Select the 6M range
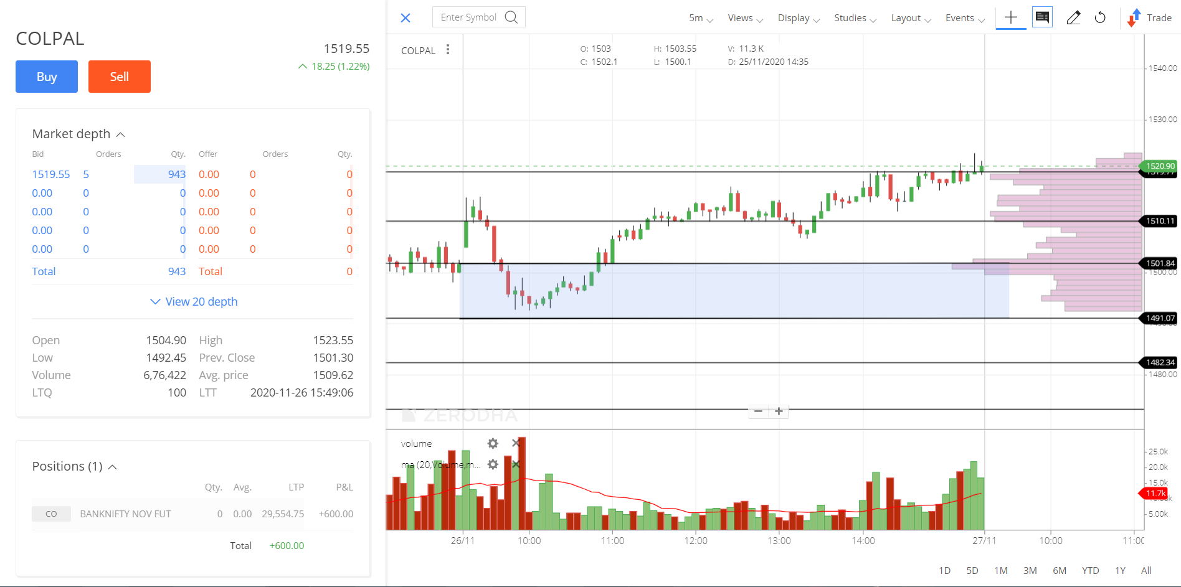The height and width of the screenshot is (587, 1181). coord(1060,570)
